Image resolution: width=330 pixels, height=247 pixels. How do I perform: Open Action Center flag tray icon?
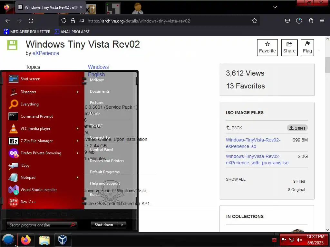click(x=284, y=240)
